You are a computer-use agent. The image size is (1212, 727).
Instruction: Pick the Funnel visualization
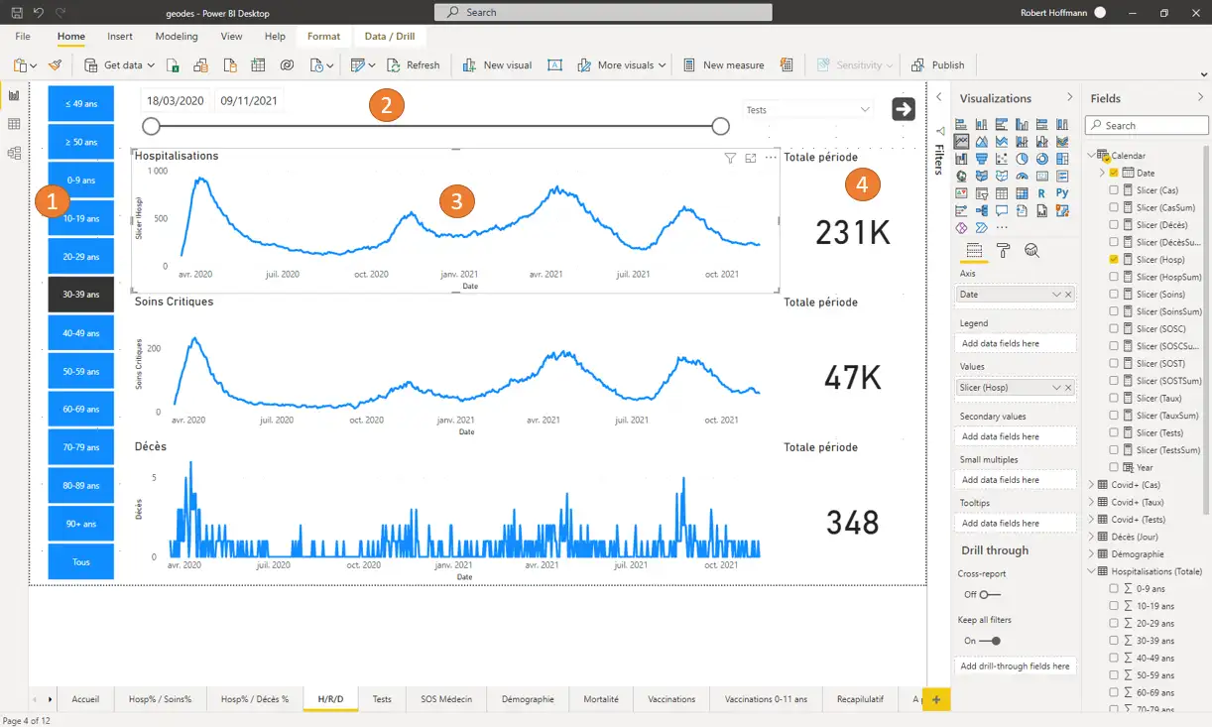click(x=982, y=159)
